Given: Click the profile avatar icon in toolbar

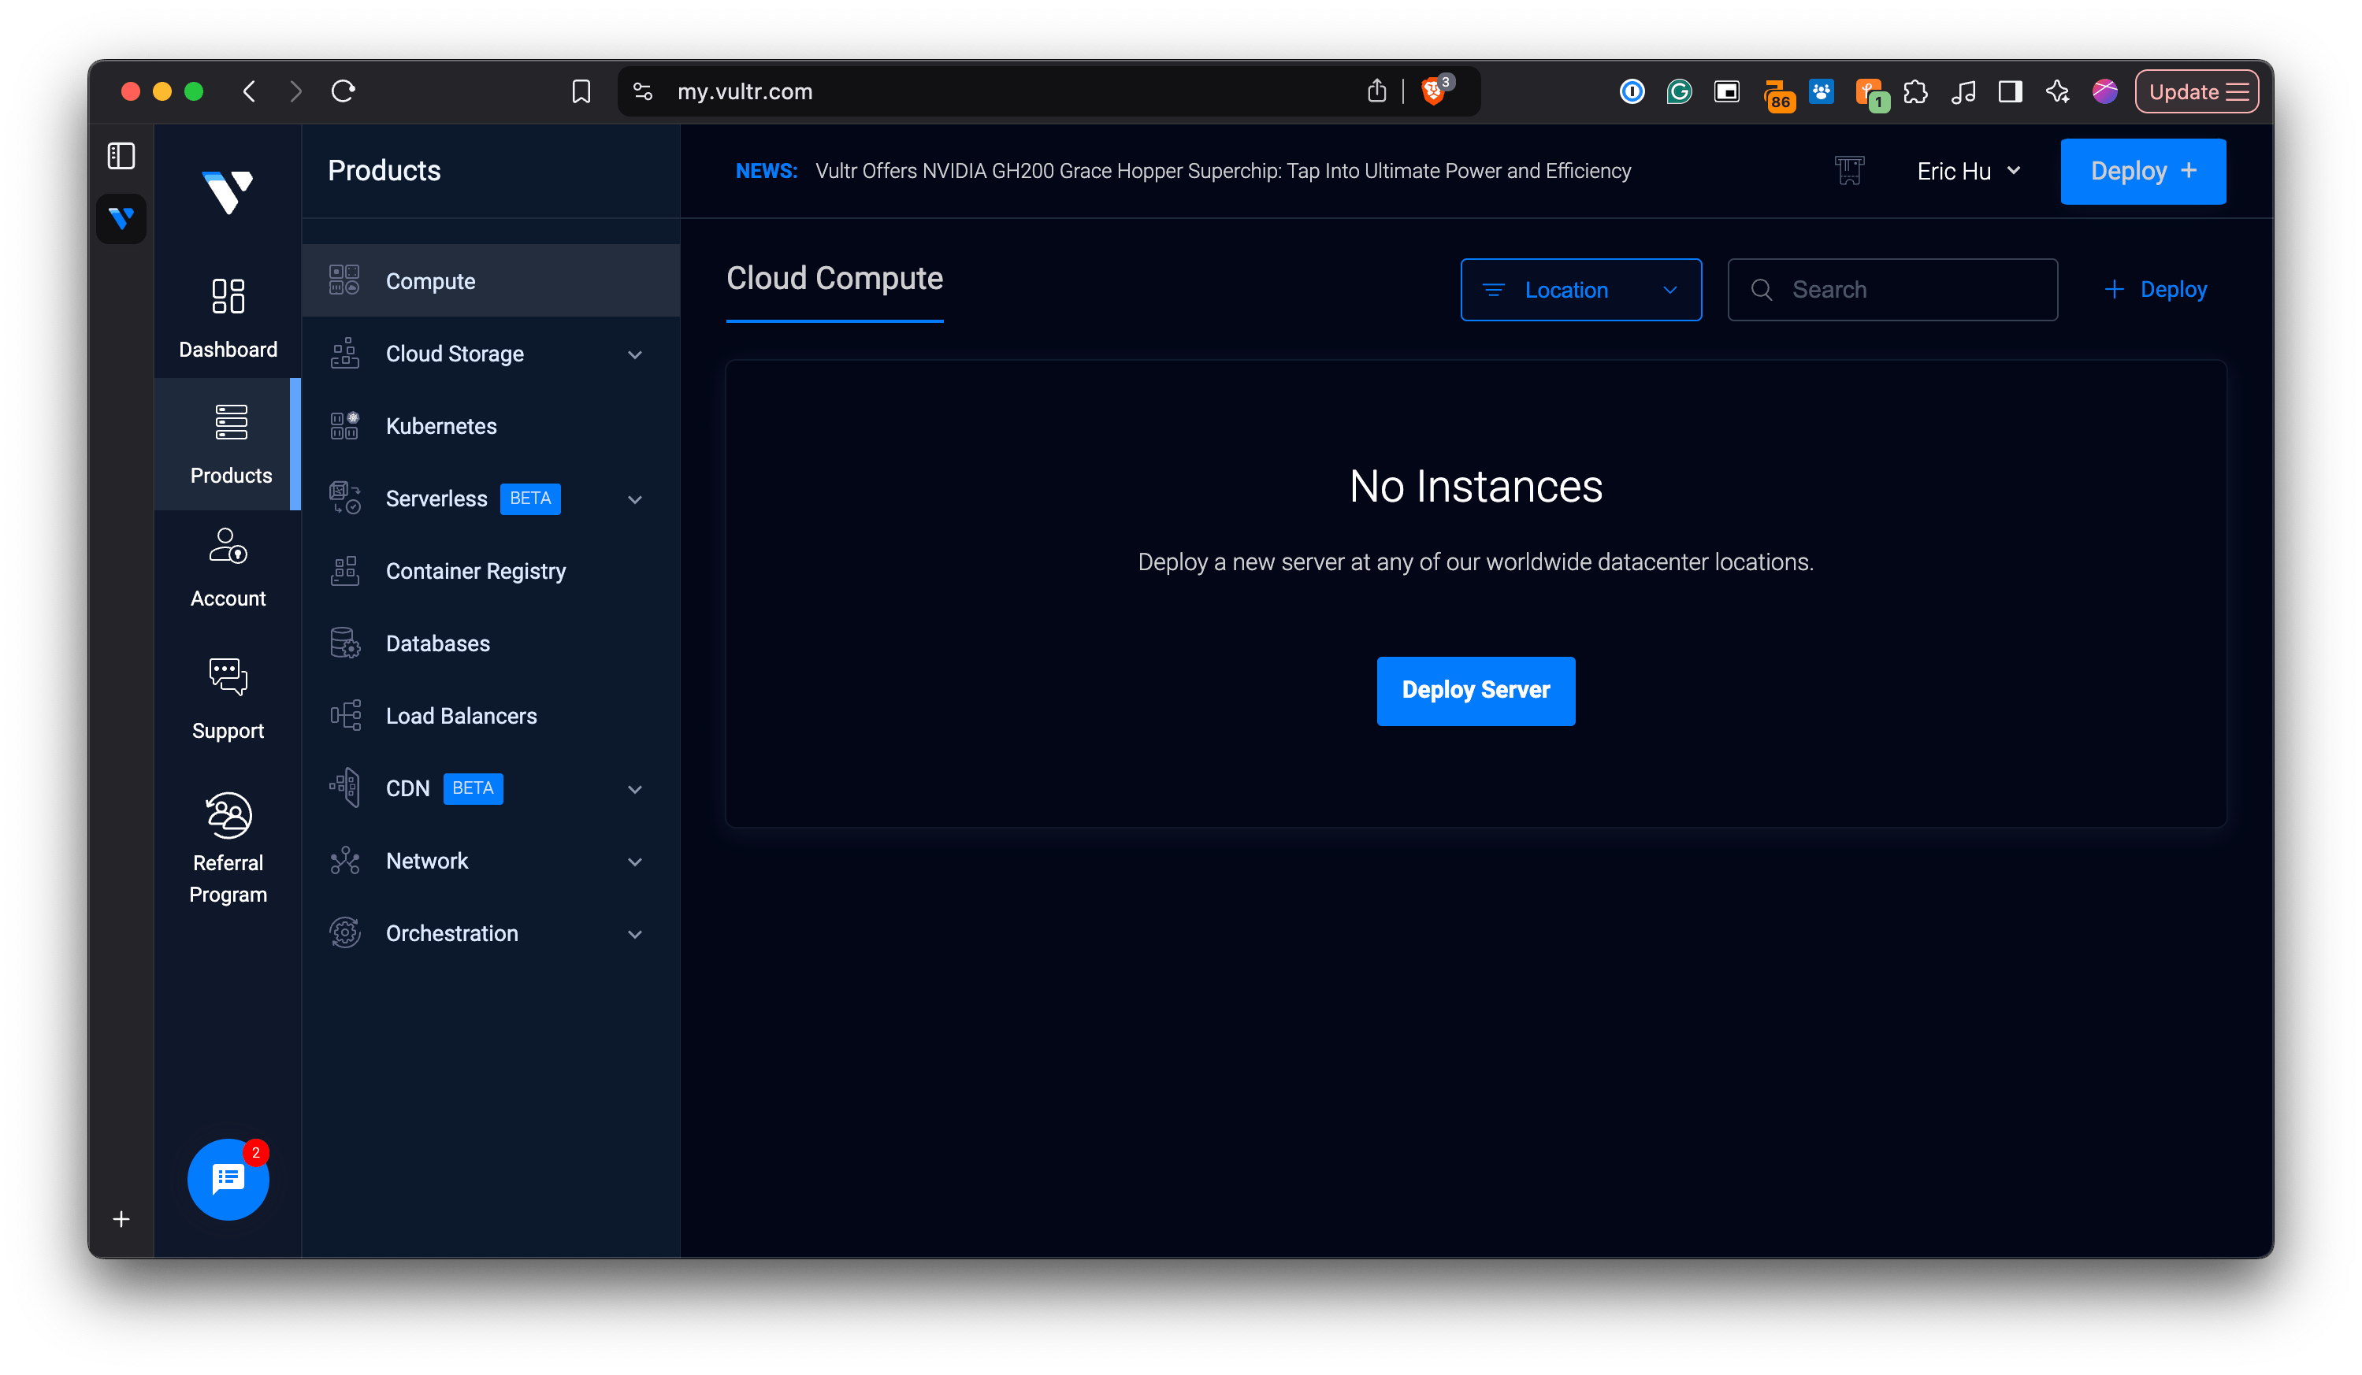Looking at the screenshot, I should point(2104,91).
